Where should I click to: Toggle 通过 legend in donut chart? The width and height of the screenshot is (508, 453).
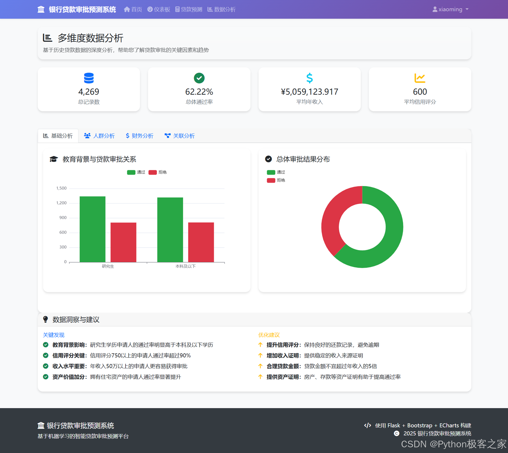(276, 172)
